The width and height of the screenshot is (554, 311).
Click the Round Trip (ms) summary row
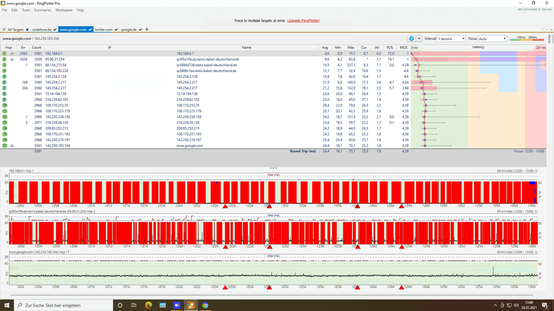(273, 151)
